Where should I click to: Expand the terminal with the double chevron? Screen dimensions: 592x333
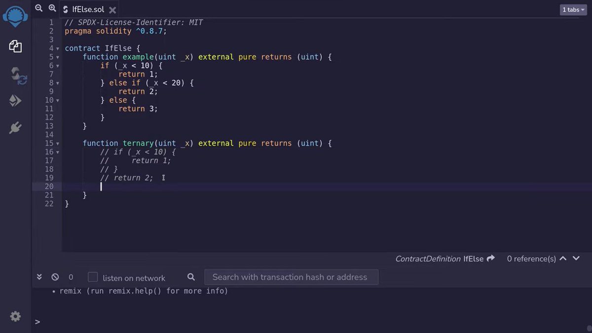39,277
